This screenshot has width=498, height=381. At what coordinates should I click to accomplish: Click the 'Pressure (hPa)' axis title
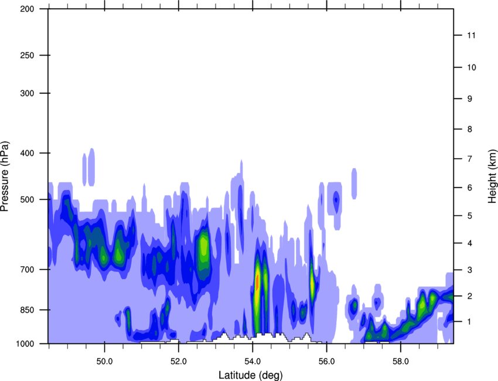tap(5, 176)
